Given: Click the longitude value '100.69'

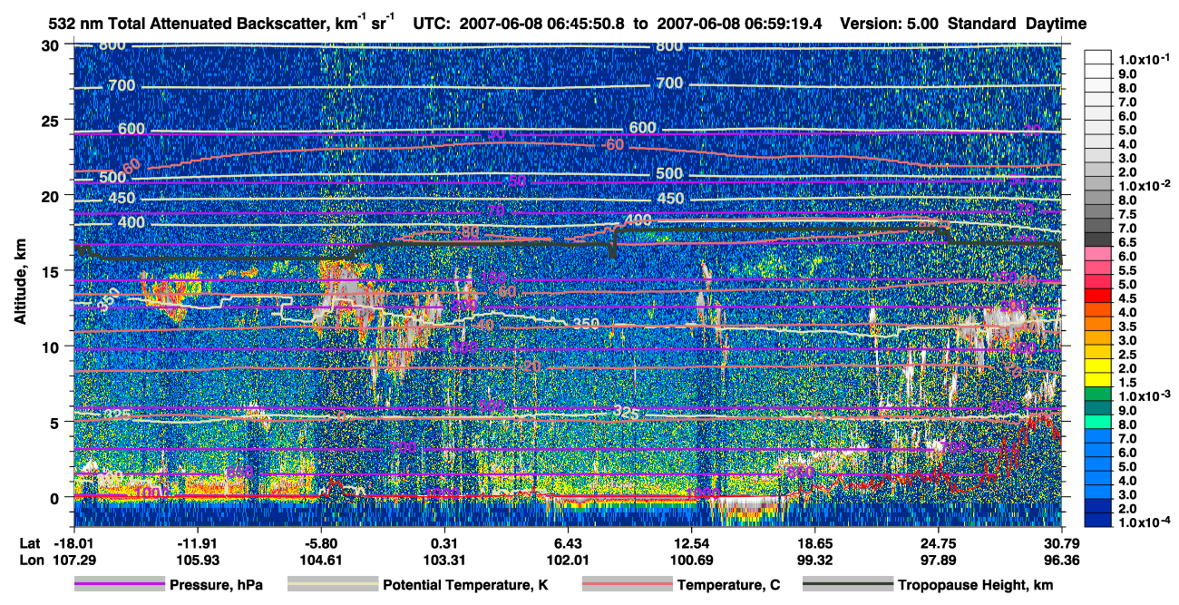Looking at the screenshot, I should click(x=692, y=560).
